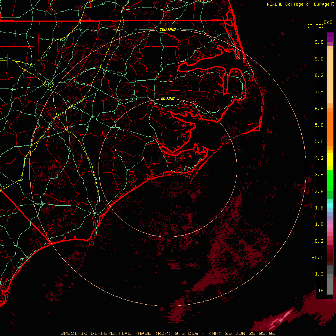This screenshot has width=336, height=336.
Task: Pick the orange segment of the color bar
Action: tap(330, 128)
